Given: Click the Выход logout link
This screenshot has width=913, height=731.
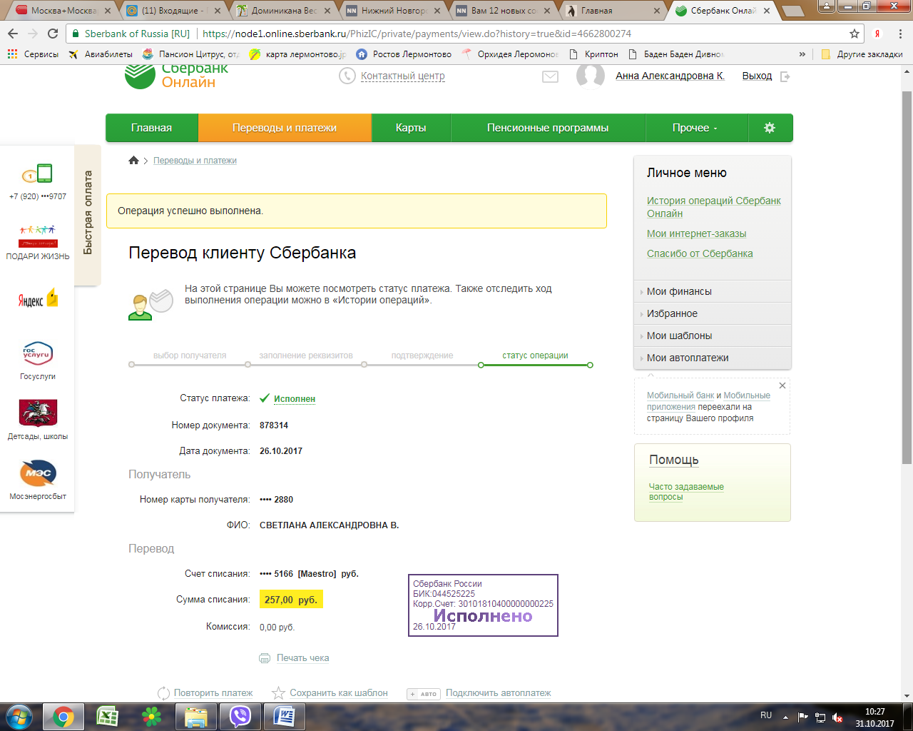Looking at the screenshot, I should [x=757, y=76].
